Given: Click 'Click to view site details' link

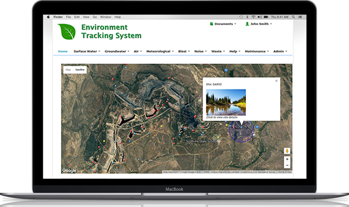Looking at the screenshot, I should pyautogui.click(x=222, y=117).
